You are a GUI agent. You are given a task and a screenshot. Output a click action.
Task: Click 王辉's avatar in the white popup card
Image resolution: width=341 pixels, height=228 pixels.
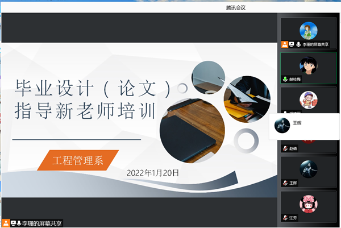click(x=282, y=126)
